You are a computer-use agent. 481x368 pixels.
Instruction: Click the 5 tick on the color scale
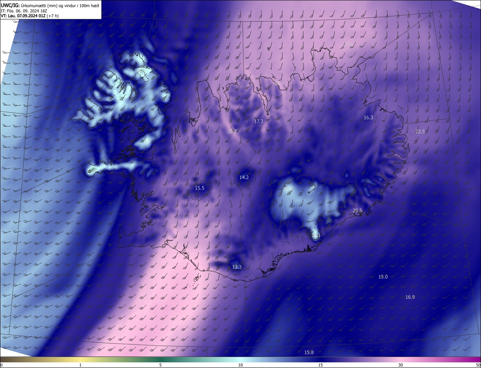[x=160, y=365]
